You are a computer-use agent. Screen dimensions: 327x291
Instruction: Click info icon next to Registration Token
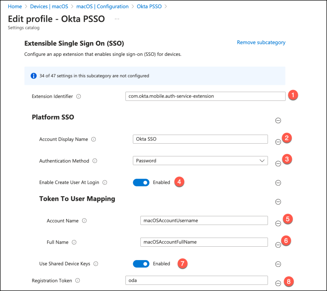coord(78,281)
